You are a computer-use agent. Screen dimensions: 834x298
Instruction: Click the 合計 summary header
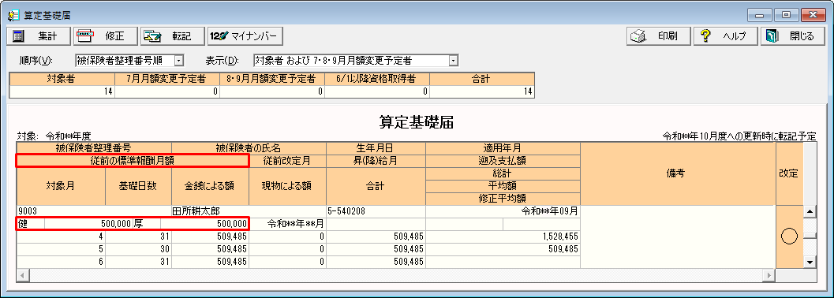pos(481,79)
